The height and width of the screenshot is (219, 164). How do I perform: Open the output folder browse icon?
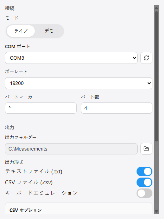click(x=146, y=149)
